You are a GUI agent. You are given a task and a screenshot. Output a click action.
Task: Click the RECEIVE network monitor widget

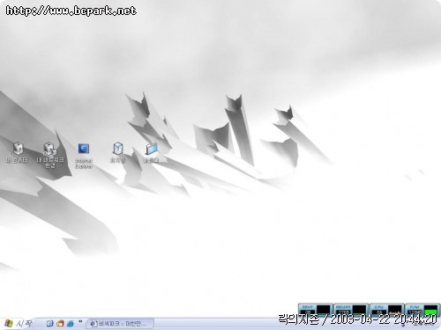click(x=351, y=310)
